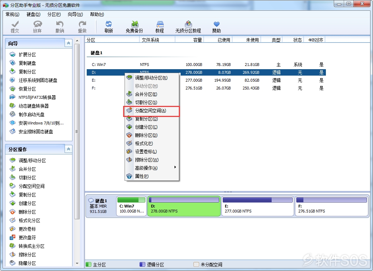Image resolution: width=373 pixels, height=271 pixels.
Task: Select E: 277.00GB NTFS disk map block
Action: coord(258,206)
